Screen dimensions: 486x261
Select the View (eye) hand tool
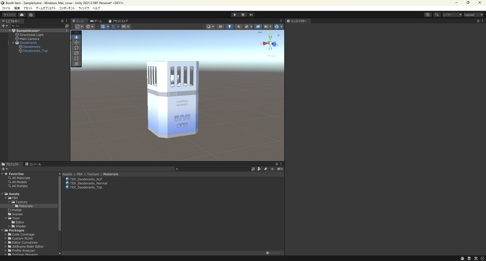tap(76, 37)
